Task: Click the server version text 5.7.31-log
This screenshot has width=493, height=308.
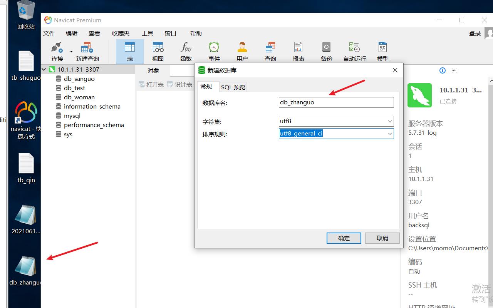Action: [422, 133]
